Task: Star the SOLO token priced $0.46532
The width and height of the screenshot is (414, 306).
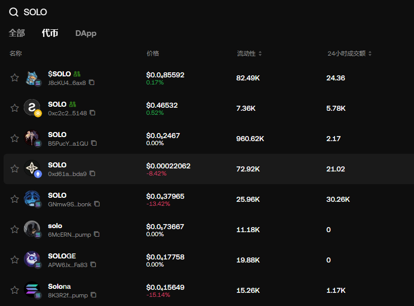Action: click(x=15, y=108)
